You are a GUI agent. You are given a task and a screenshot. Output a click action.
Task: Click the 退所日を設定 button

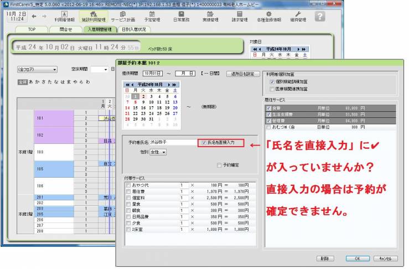pyautogui.click(x=242, y=74)
